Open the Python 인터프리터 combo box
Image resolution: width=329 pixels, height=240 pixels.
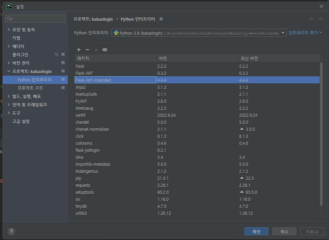199,33
